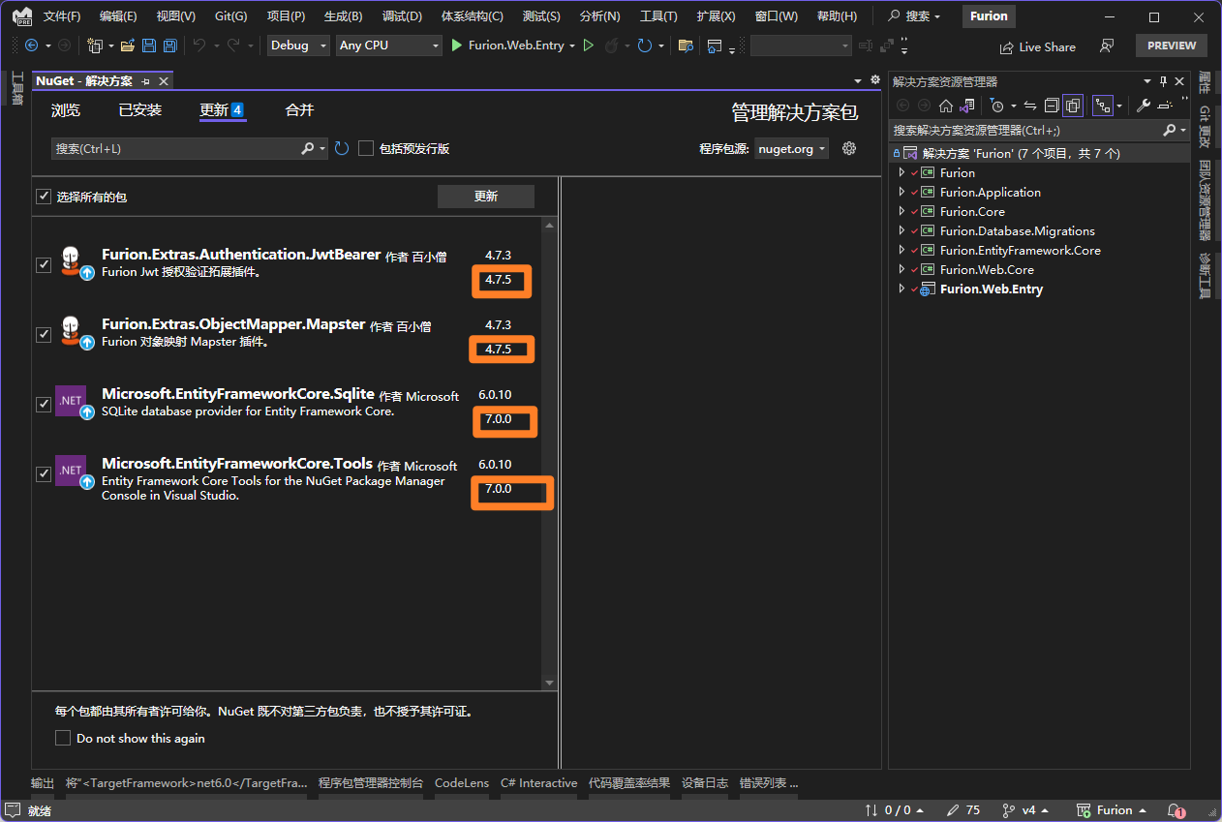The width and height of the screenshot is (1222, 822).
Task: Open NuGet settings gear icon
Action: coord(849,148)
